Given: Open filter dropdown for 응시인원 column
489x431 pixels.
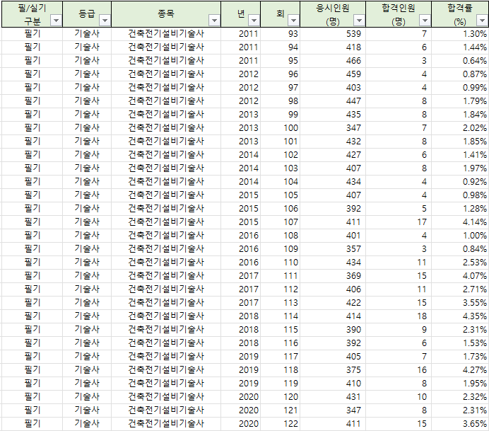Looking at the screenshot, I should pyautogui.click(x=359, y=21).
